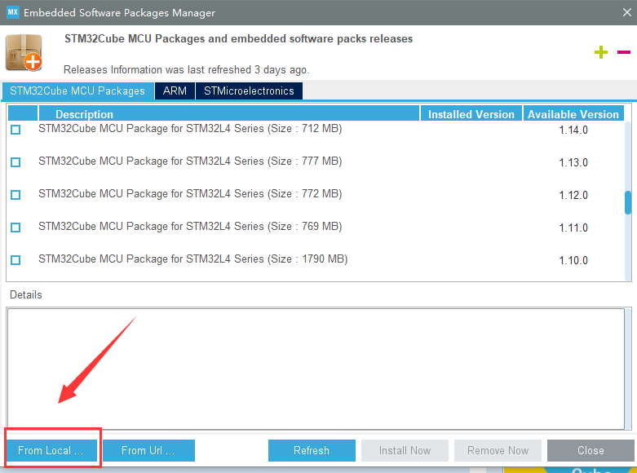Click the green plus expand-all icon
637x473 pixels.
click(x=601, y=52)
